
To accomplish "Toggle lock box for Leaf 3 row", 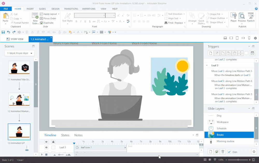I will point(53,147).
